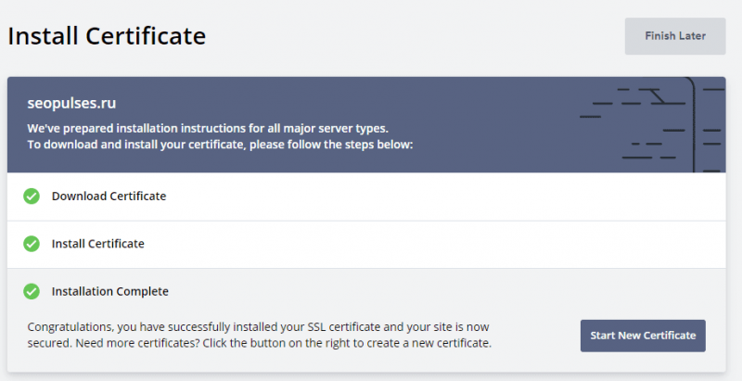Click the Install Certificate step label text

pos(98,244)
